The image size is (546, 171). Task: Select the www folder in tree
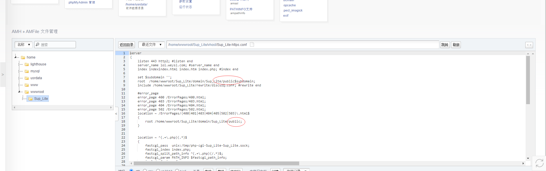point(34,85)
